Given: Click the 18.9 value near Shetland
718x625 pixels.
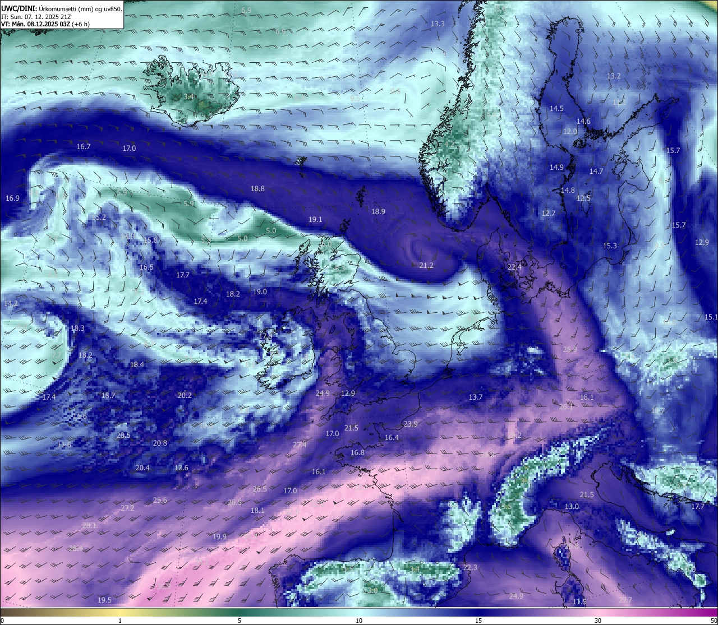Looking at the screenshot, I should [x=378, y=211].
